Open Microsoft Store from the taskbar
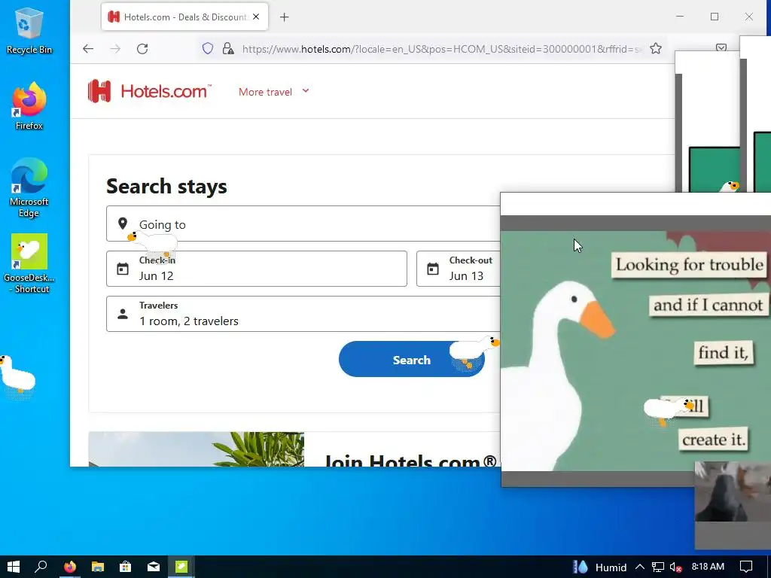 click(x=126, y=567)
